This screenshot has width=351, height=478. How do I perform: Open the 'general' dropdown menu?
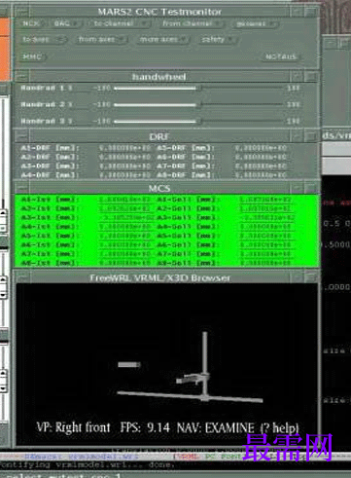tap(256, 24)
